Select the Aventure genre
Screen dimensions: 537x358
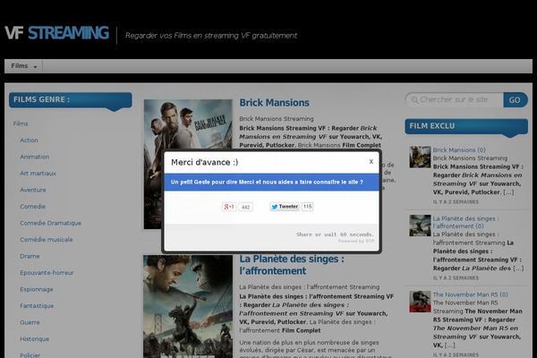coord(33,190)
